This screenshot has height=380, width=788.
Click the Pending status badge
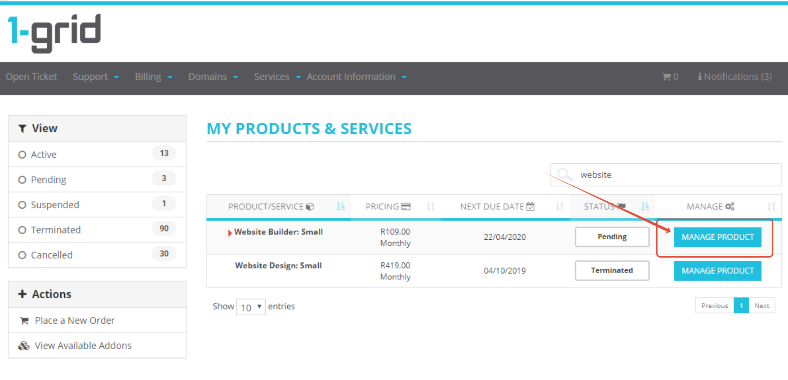[x=612, y=237]
